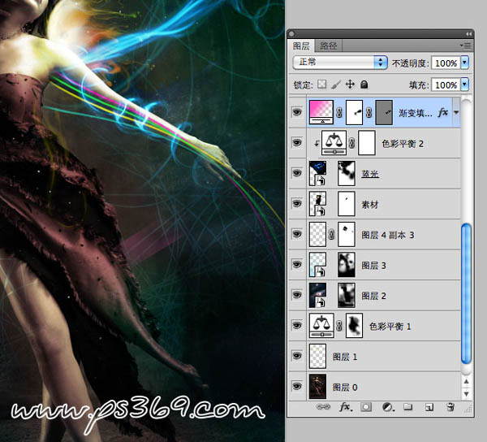The width and height of the screenshot is (487, 442).
Task: Hide the 色彩平衡 2 adjustment layer
Action: click(297, 143)
